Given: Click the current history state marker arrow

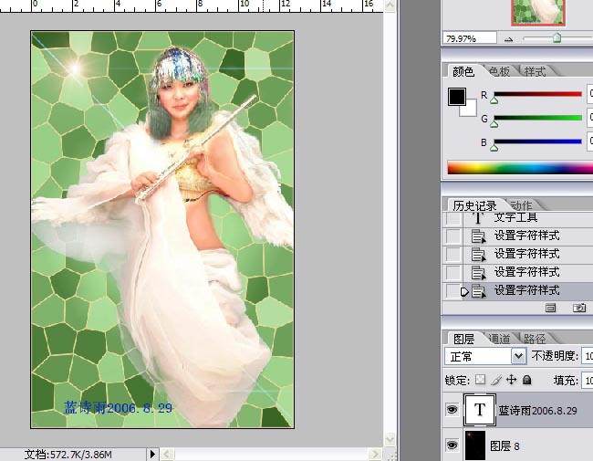Looking at the screenshot, I should point(464,292).
